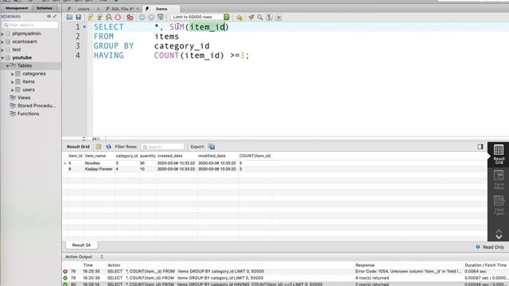Run Explain plan with magnifier-lightning icon
509x286 pixels.
[x=109, y=17]
